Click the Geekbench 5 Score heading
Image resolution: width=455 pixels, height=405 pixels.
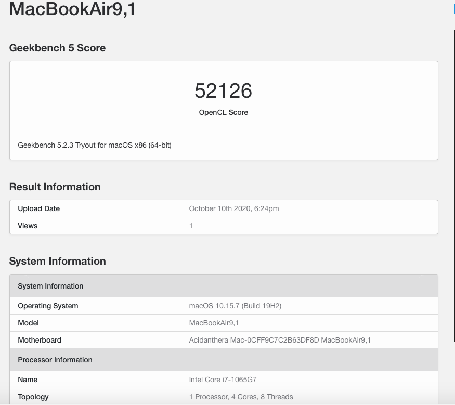(x=57, y=48)
